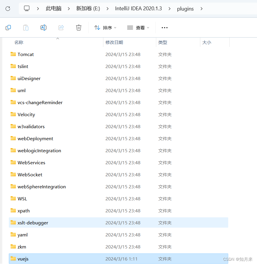Screen dimensions: 257x264
Task: Click the WSL folder icon
Action: pos(13,198)
